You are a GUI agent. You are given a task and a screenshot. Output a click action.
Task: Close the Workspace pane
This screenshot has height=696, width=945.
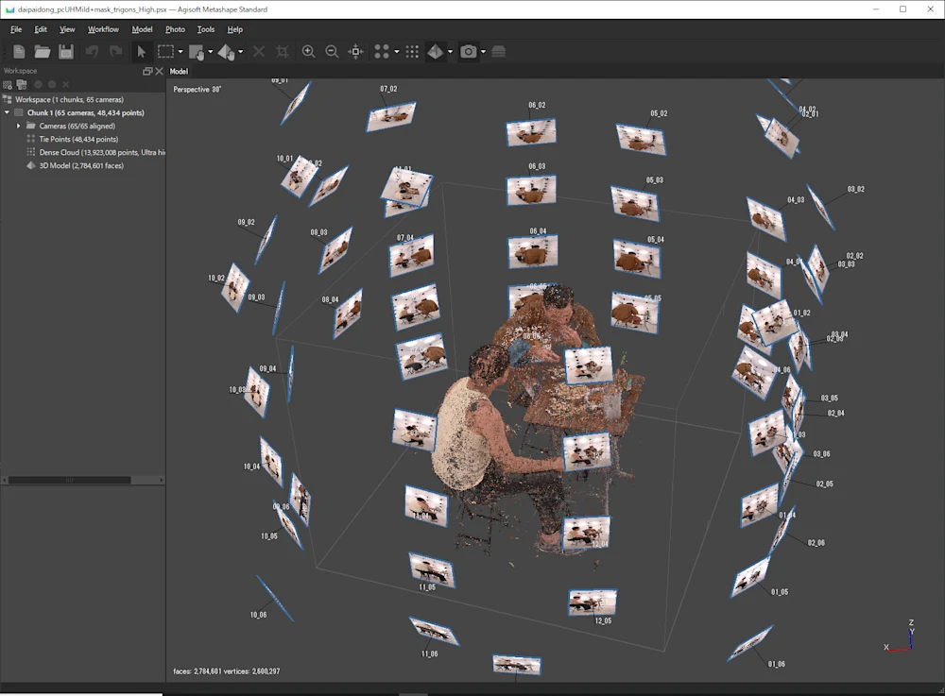tap(159, 71)
